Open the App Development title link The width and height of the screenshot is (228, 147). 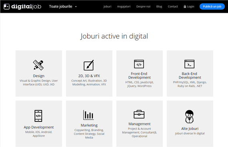point(39,127)
